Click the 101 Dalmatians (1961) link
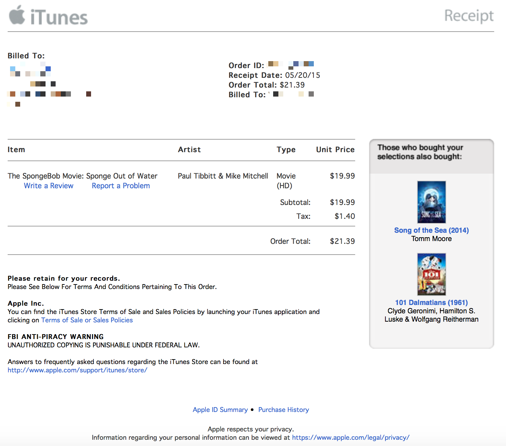506x446 pixels. coord(431,303)
